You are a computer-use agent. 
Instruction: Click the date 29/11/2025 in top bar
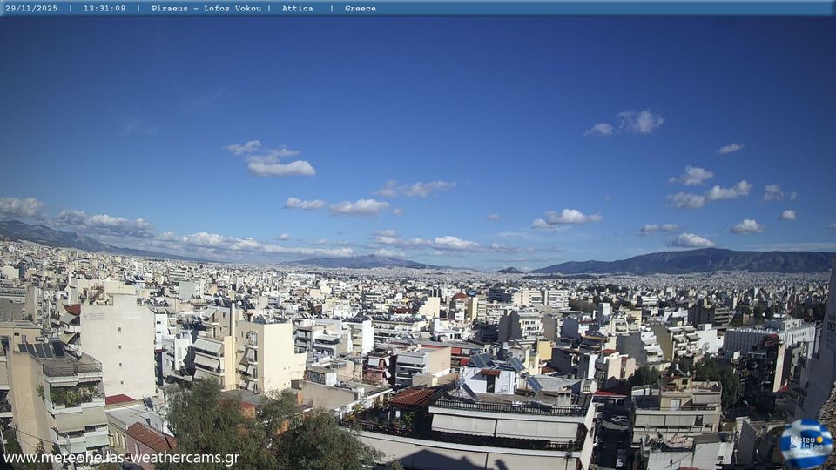click(31, 8)
